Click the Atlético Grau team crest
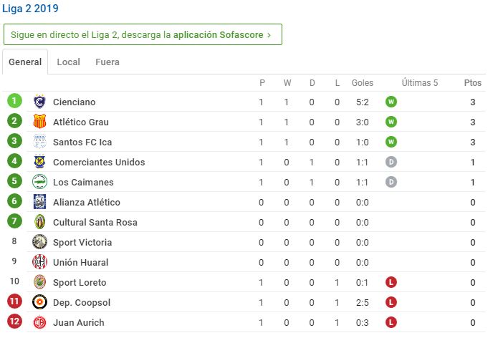Viewport: 498px width, 348px height. (x=39, y=122)
